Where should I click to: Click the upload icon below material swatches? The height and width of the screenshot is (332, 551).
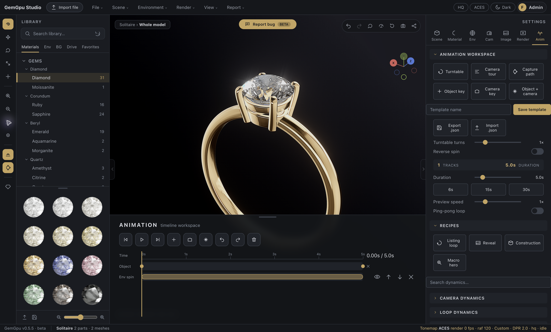(25, 317)
